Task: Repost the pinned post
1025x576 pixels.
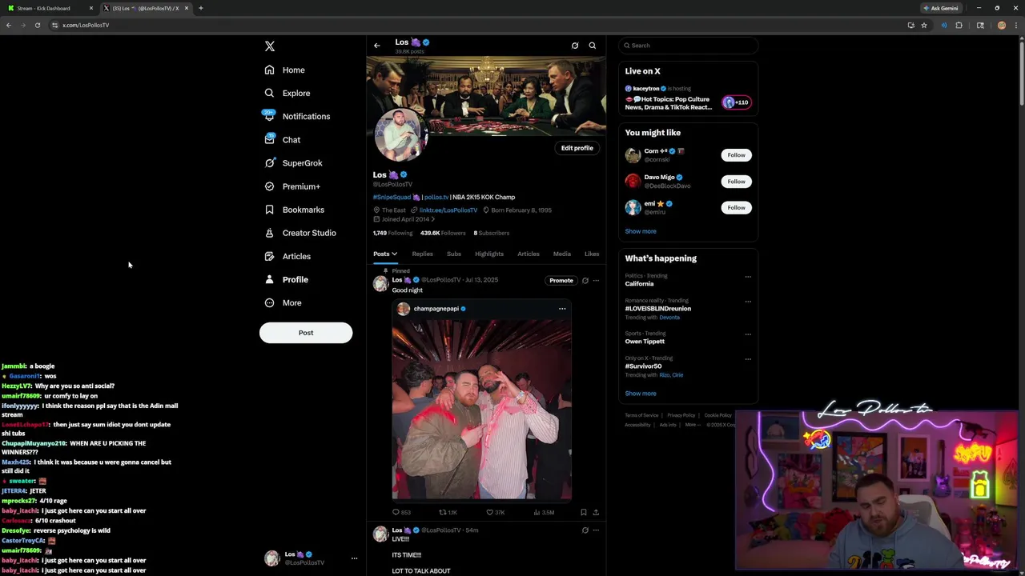Action: (x=448, y=512)
